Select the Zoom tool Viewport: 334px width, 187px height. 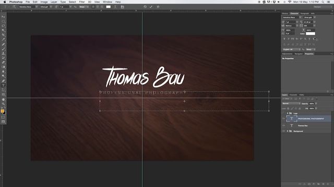(x=3, y=104)
